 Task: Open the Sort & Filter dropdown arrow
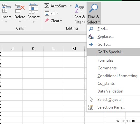[x=84, y=22]
